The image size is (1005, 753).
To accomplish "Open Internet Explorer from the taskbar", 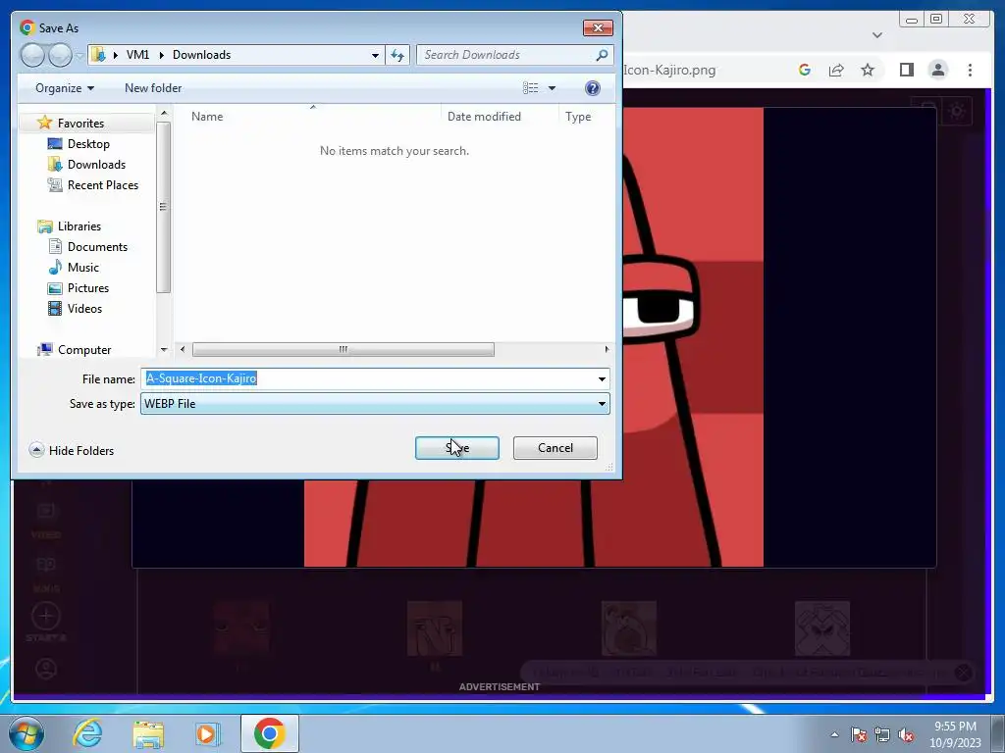I will pyautogui.click(x=87, y=733).
